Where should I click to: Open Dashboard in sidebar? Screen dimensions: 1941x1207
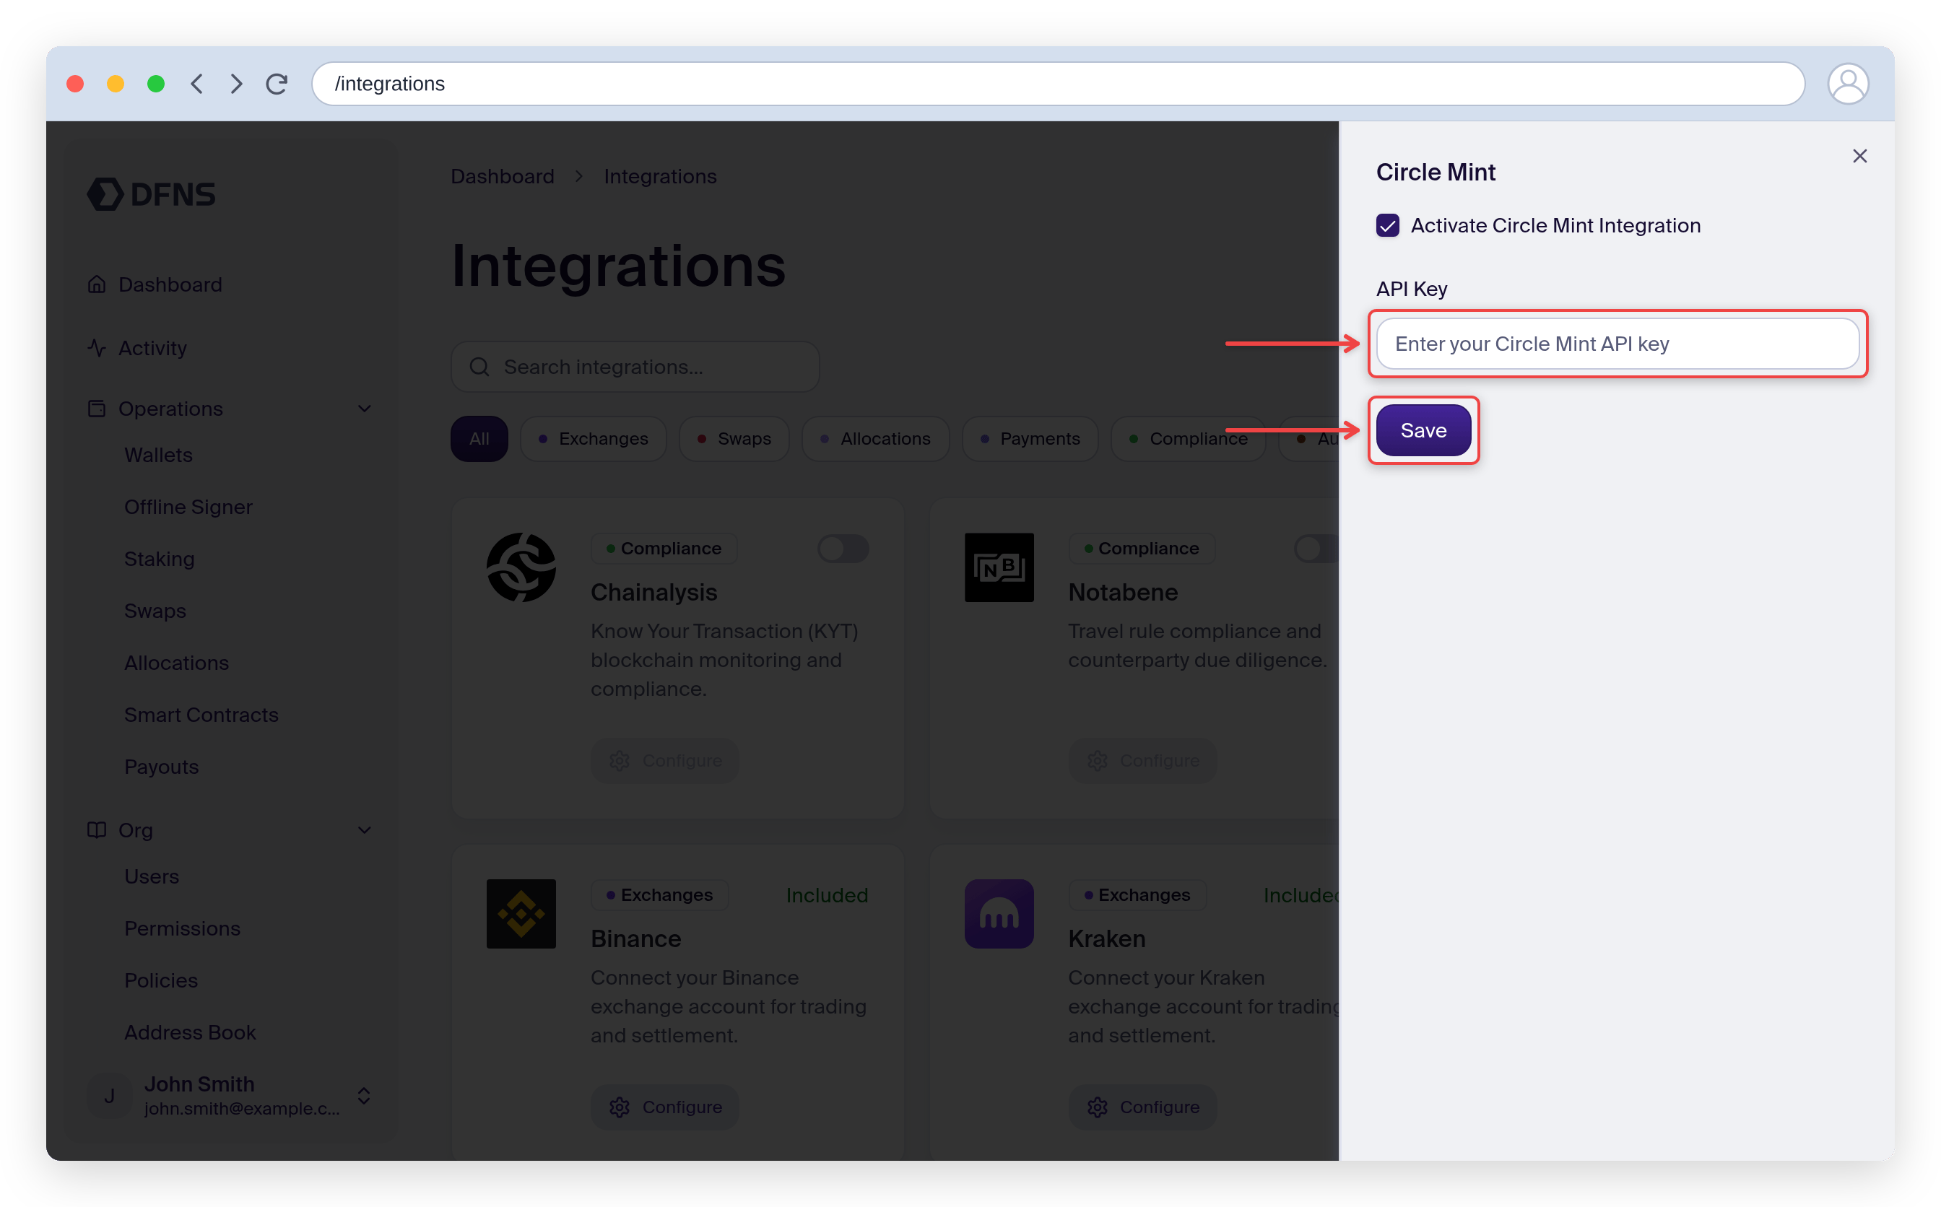170,284
